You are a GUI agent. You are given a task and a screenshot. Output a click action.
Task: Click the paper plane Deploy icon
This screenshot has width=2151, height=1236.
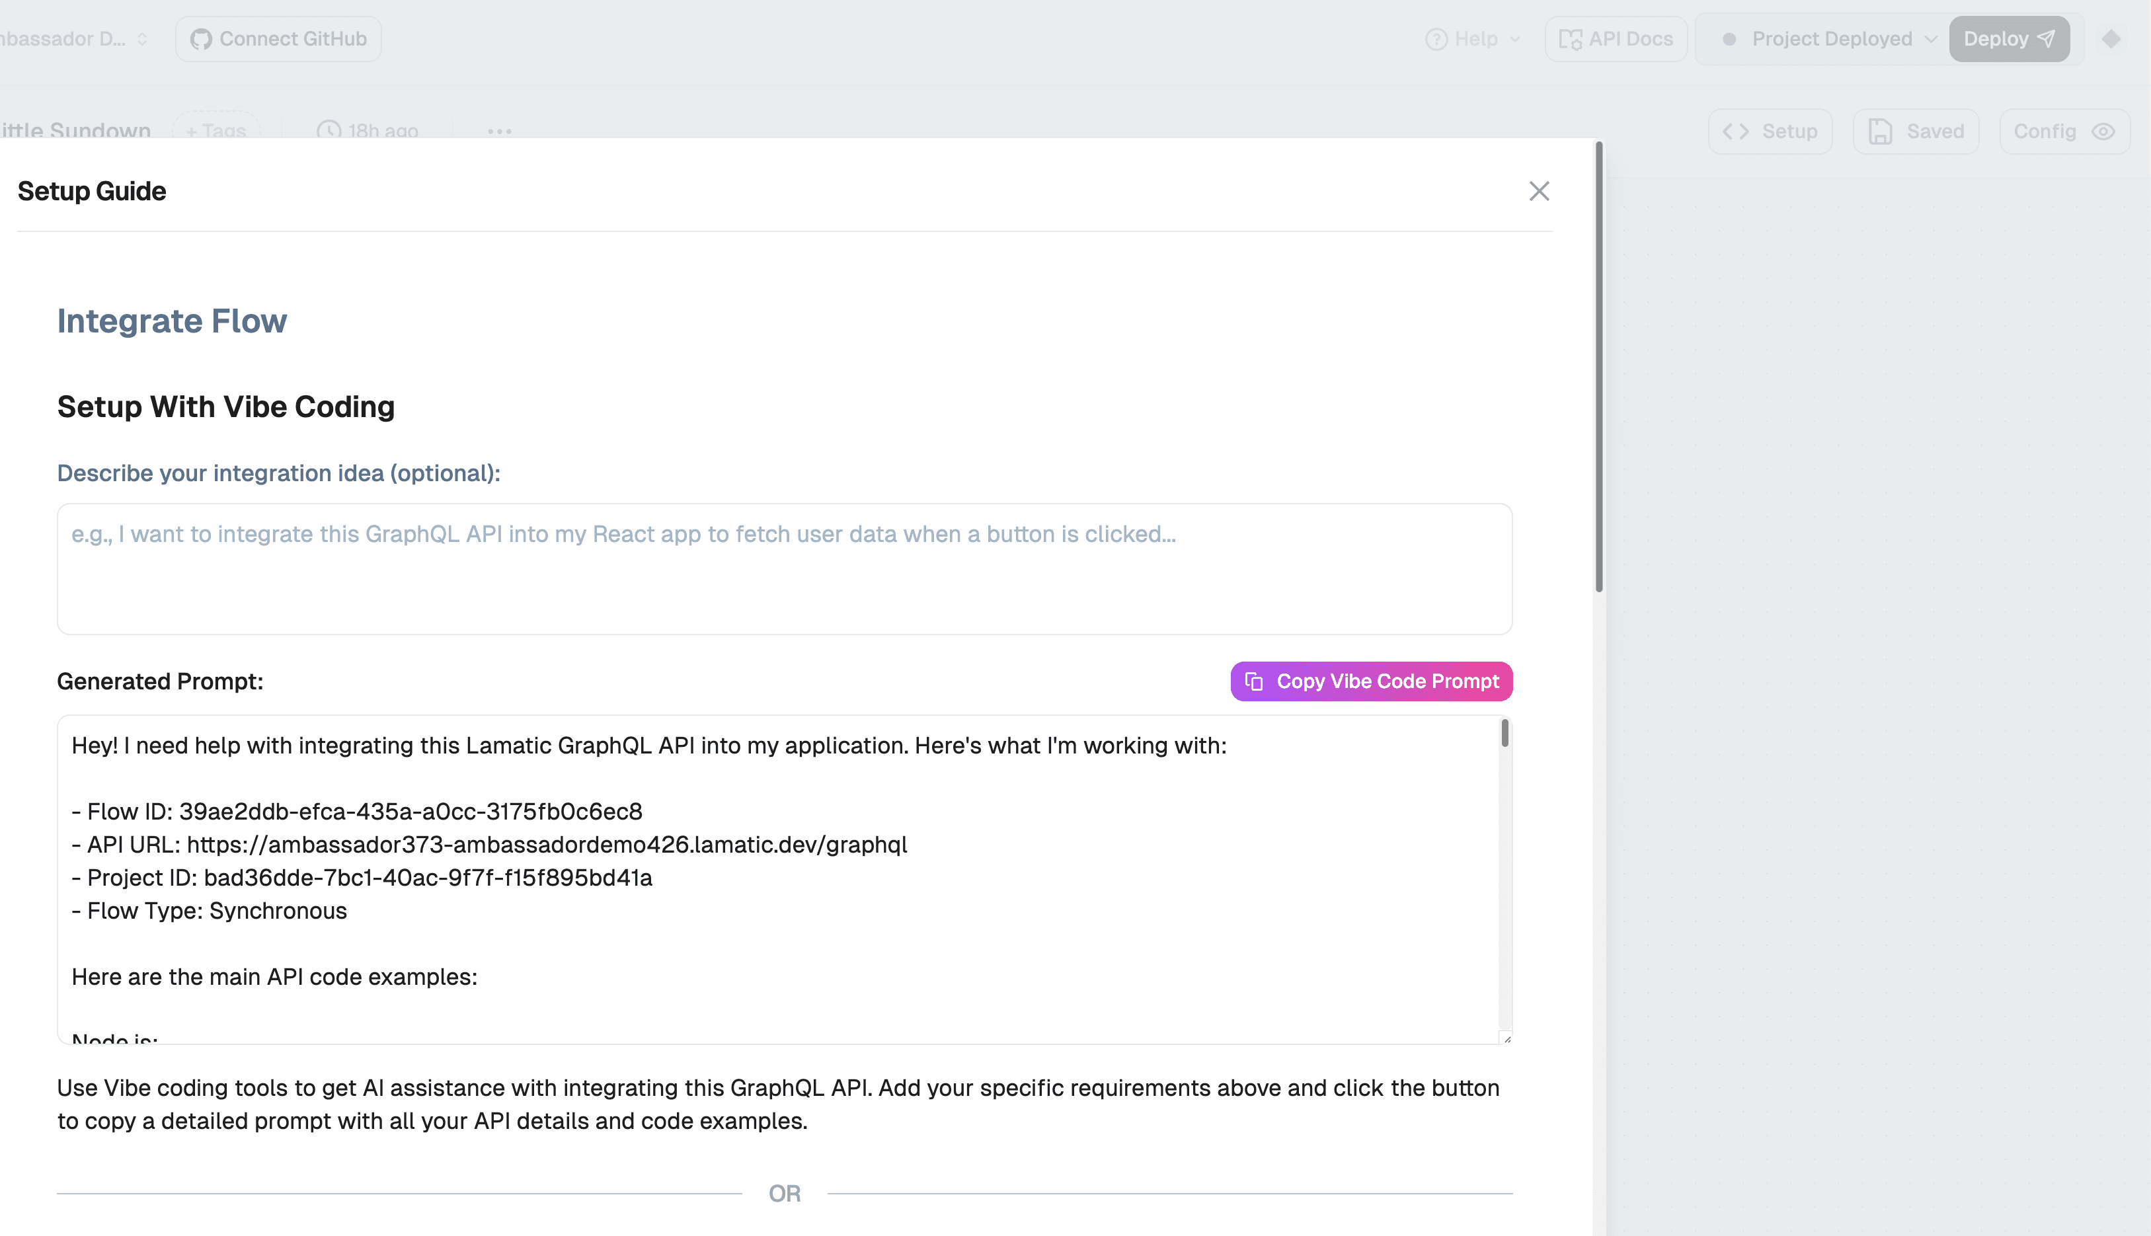(2047, 39)
